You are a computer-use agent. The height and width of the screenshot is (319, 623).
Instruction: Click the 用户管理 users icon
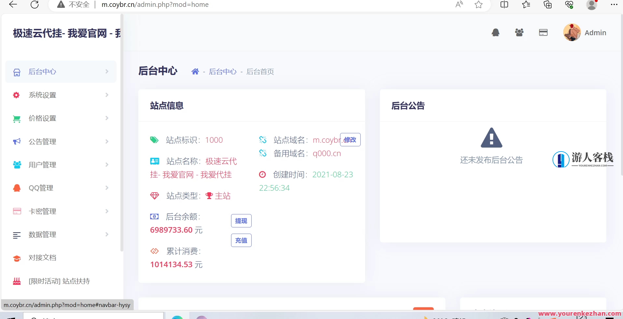point(16,165)
